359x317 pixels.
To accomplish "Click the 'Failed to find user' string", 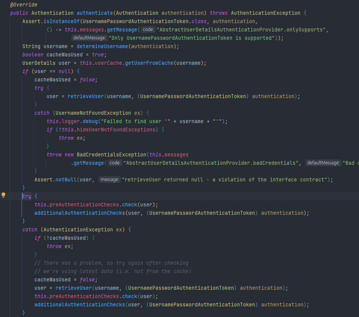I will pyautogui.click(x=136, y=121).
